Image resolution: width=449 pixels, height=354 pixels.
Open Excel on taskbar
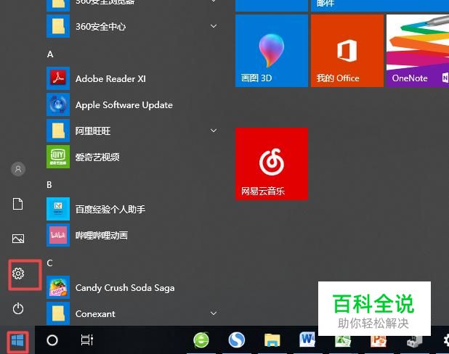pos(343,341)
